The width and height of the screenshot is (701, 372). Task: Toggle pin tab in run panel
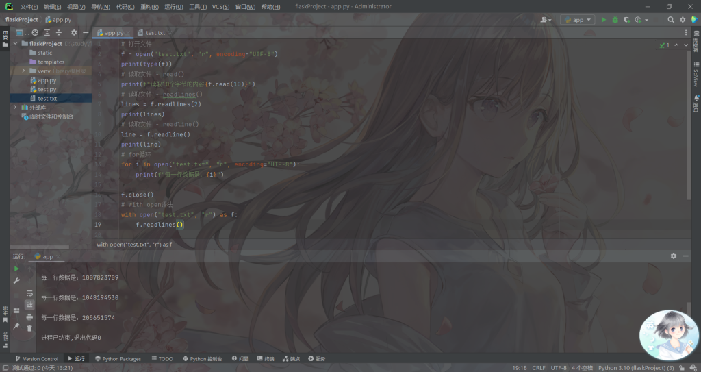coord(16,327)
